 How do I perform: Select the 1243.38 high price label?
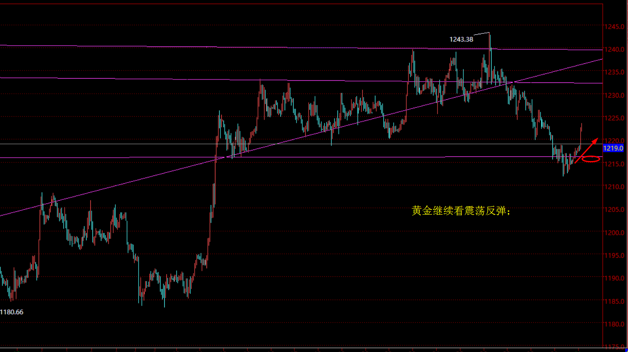pyautogui.click(x=461, y=39)
